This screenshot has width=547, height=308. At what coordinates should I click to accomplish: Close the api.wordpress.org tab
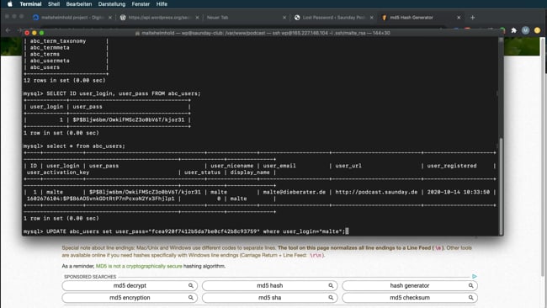pos(198,18)
